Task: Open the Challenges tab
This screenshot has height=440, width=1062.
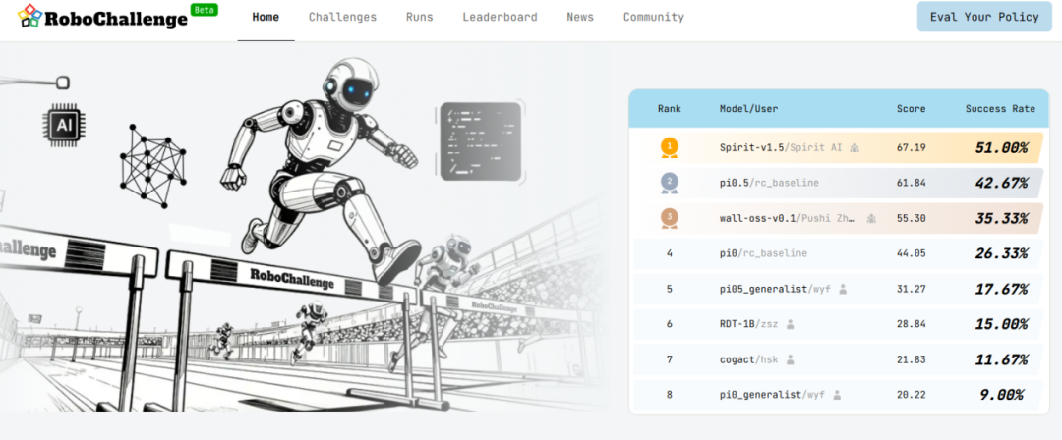Action: pyautogui.click(x=343, y=17)
